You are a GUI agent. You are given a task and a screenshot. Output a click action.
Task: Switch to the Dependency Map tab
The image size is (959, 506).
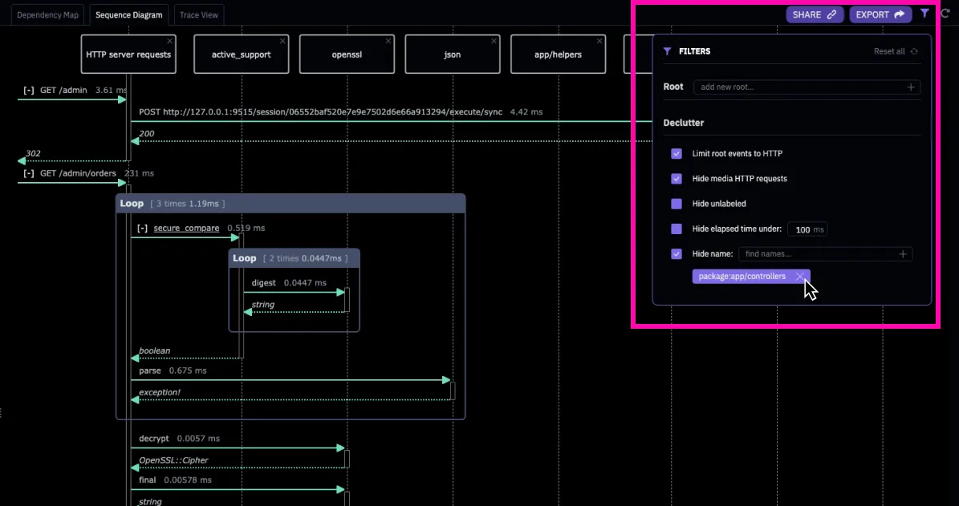[47, 14]
